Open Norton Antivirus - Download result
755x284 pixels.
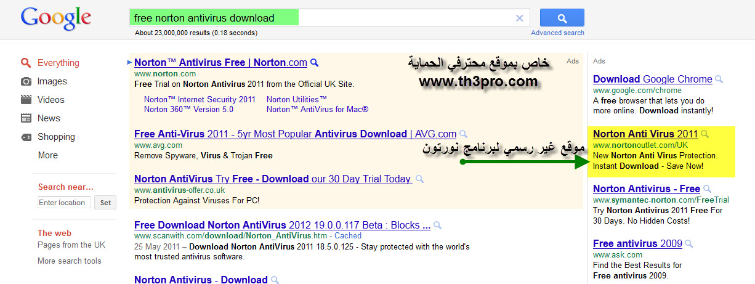point(201,279)
